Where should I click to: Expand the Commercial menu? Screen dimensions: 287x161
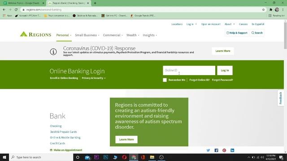coord(113,35)
